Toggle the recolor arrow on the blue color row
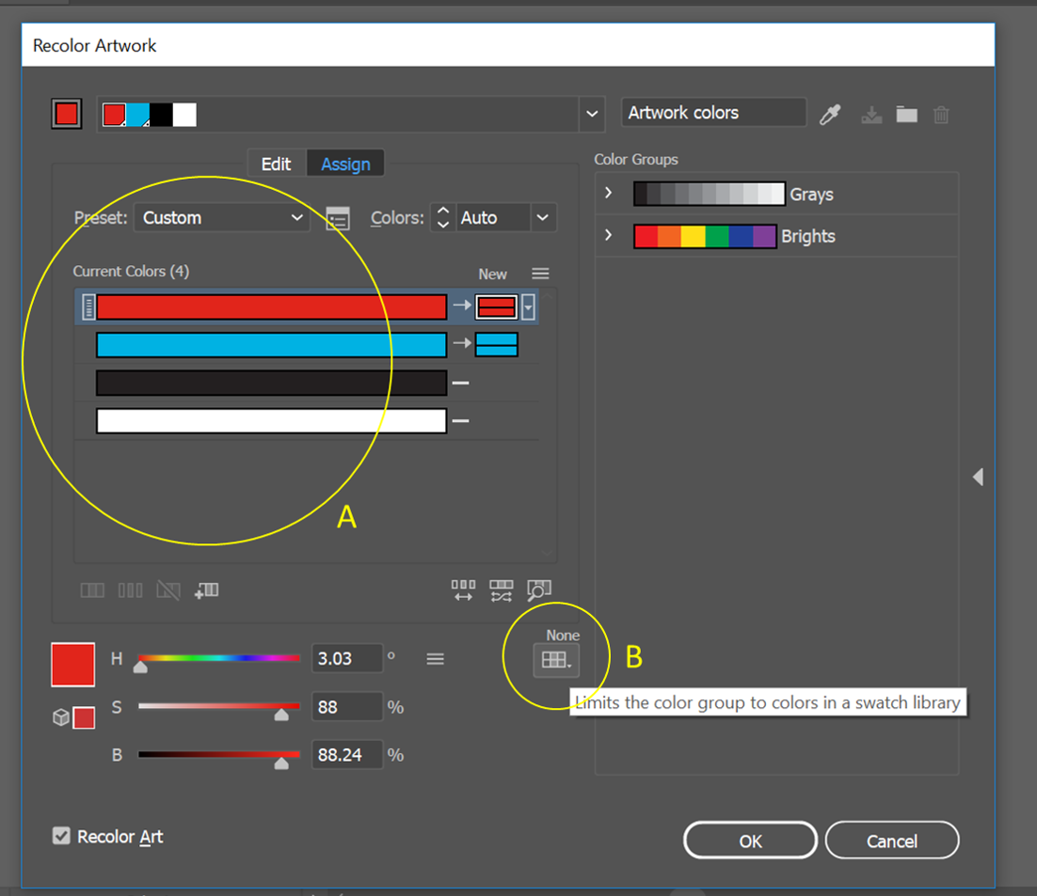 point(460,345)
